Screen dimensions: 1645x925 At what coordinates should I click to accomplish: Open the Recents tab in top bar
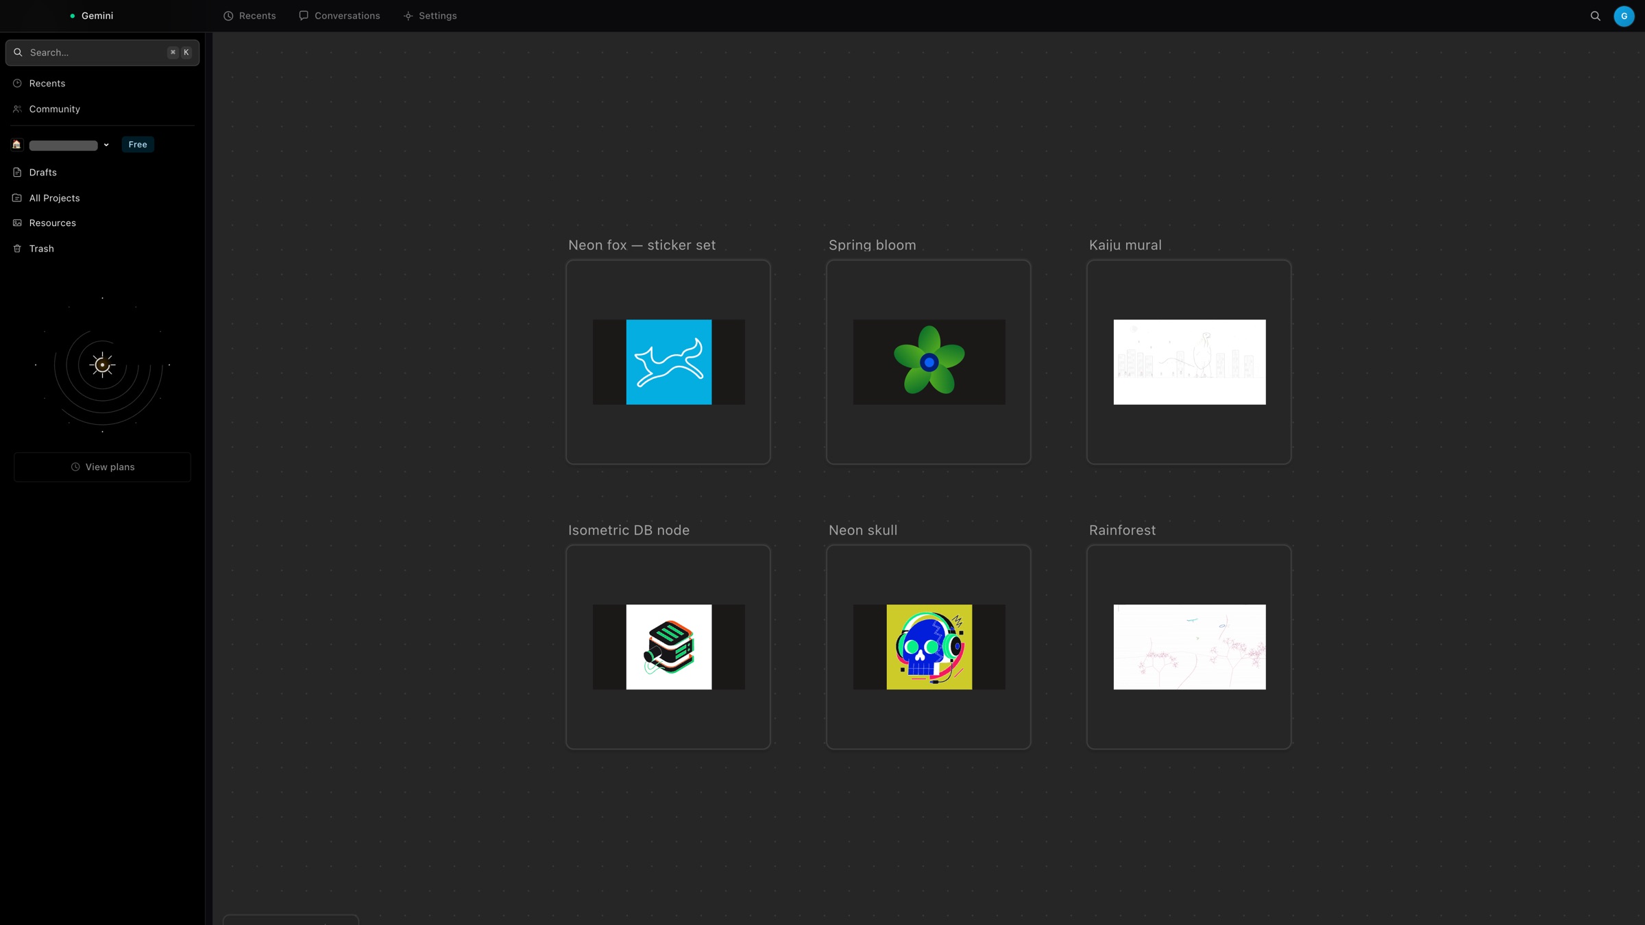point(249,16)
